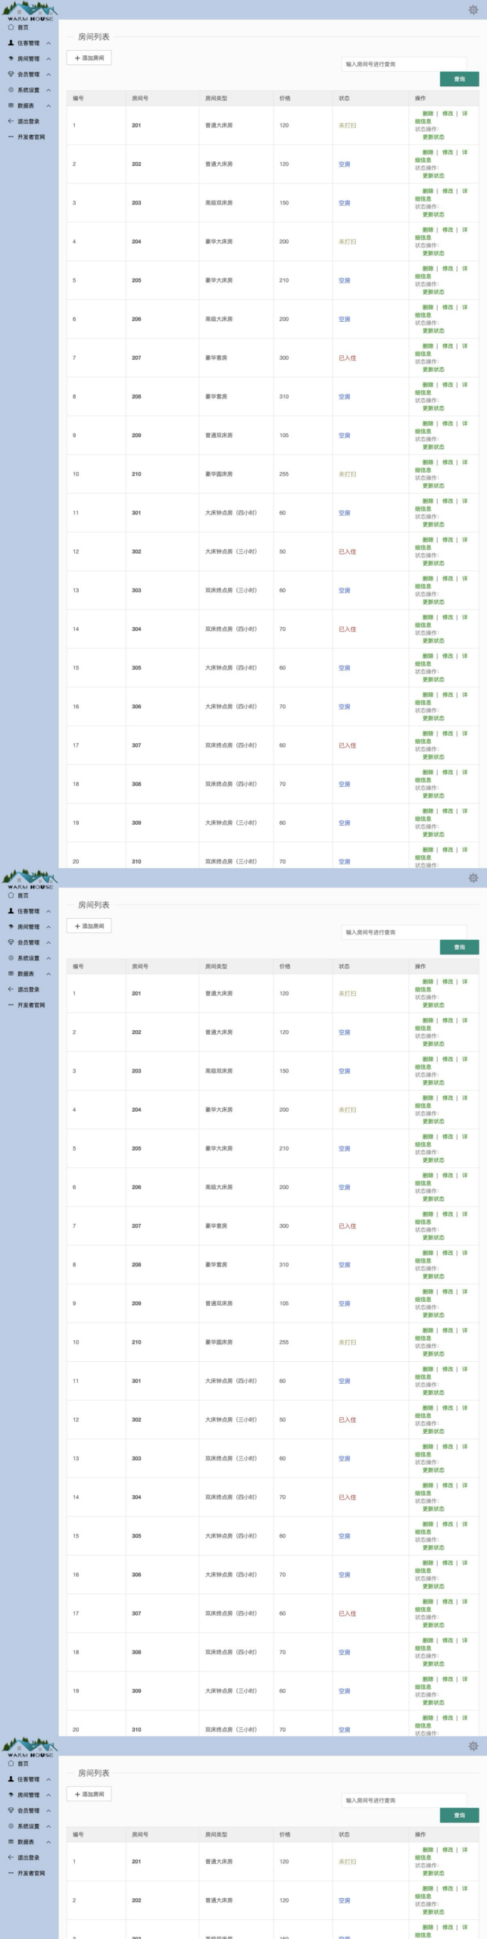
Task: Click 更新状态 for room 207 in the topmost table
Action: pyautogui.click(x=433, y=370)
